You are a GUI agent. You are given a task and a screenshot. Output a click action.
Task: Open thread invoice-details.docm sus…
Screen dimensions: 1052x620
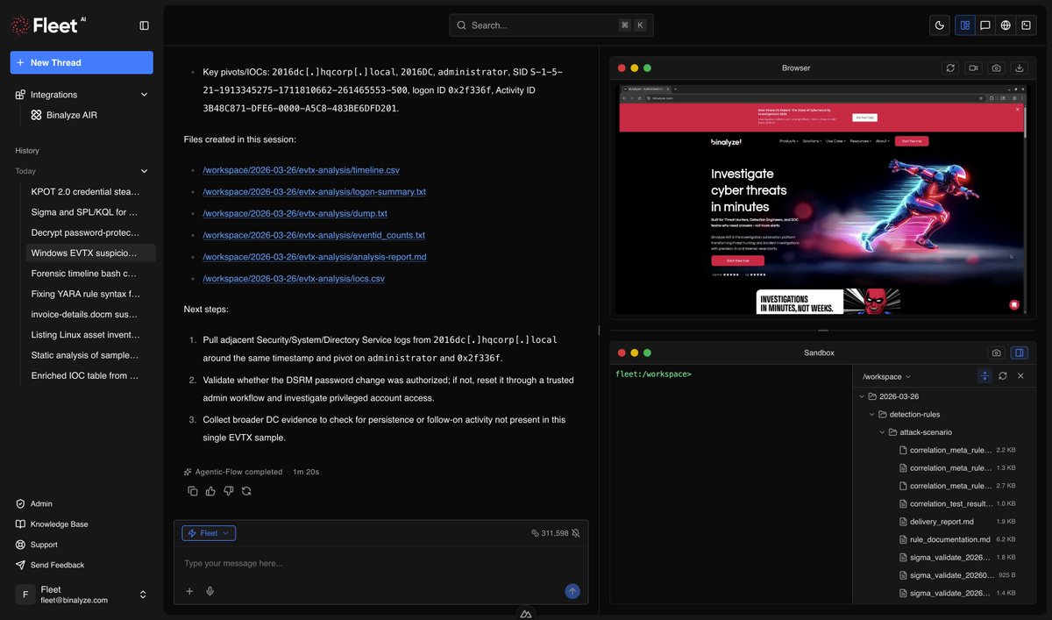[85, 314]
